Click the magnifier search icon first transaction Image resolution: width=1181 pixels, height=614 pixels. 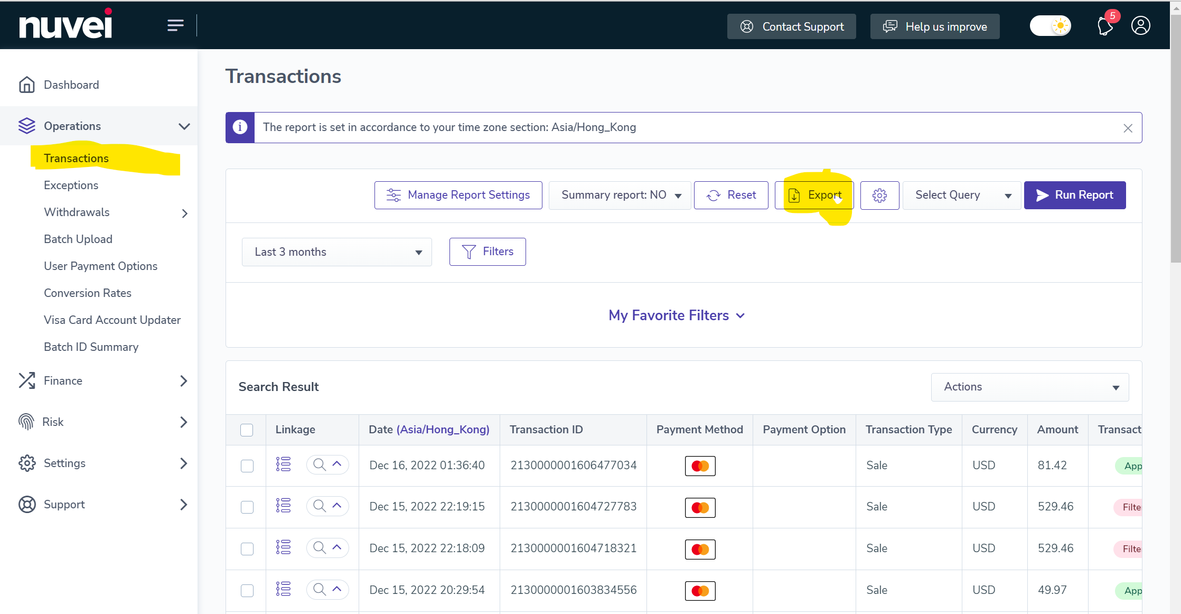tap(318, 465)
